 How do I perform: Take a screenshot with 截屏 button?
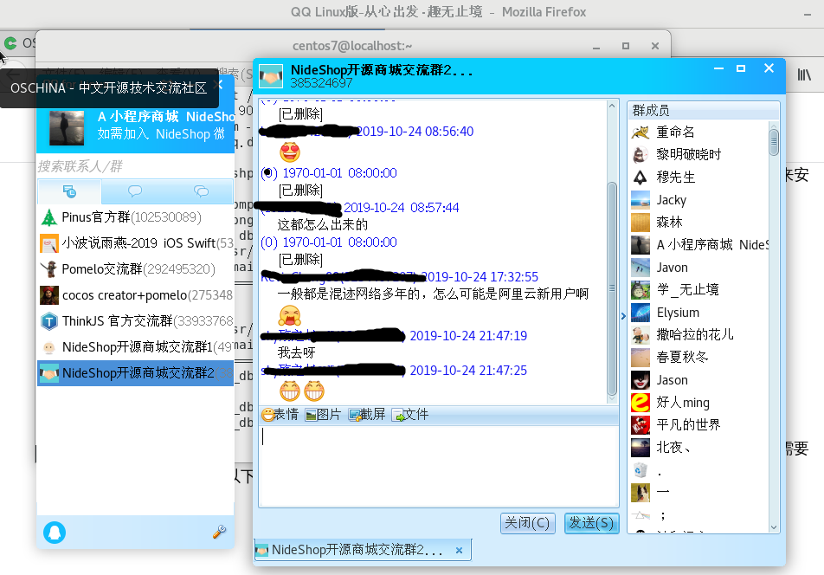(x=367, y=415)
